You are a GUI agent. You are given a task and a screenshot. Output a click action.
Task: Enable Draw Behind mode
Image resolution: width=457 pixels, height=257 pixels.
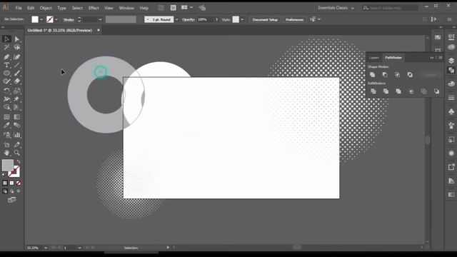point(11,191)
